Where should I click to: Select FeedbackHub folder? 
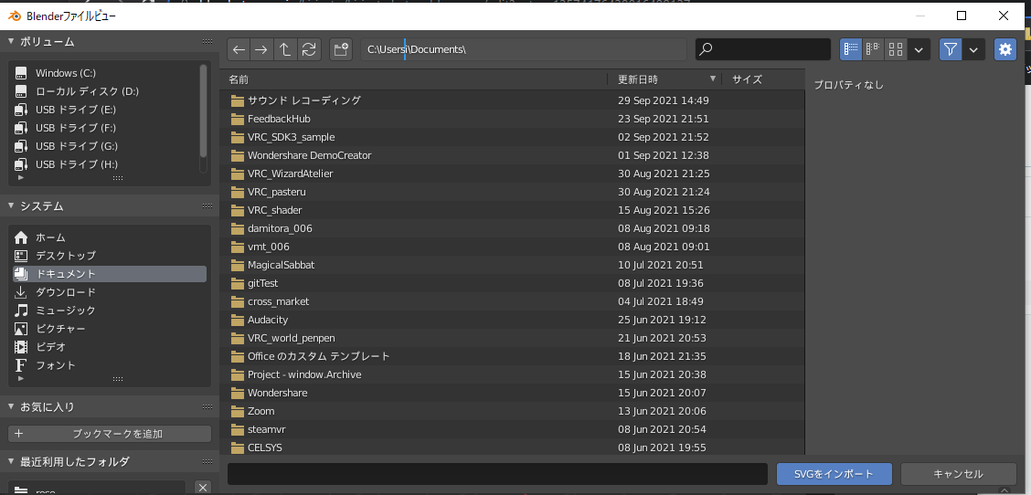pos(512,119)
